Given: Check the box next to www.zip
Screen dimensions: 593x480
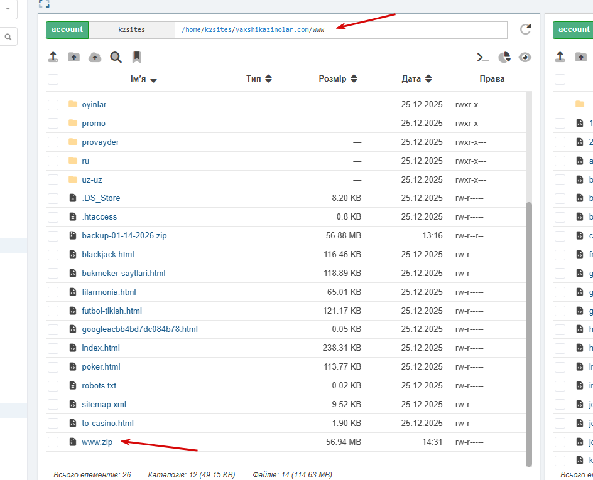Looking at the screenshot, I should pyautogui.click(x=53, y=442).
